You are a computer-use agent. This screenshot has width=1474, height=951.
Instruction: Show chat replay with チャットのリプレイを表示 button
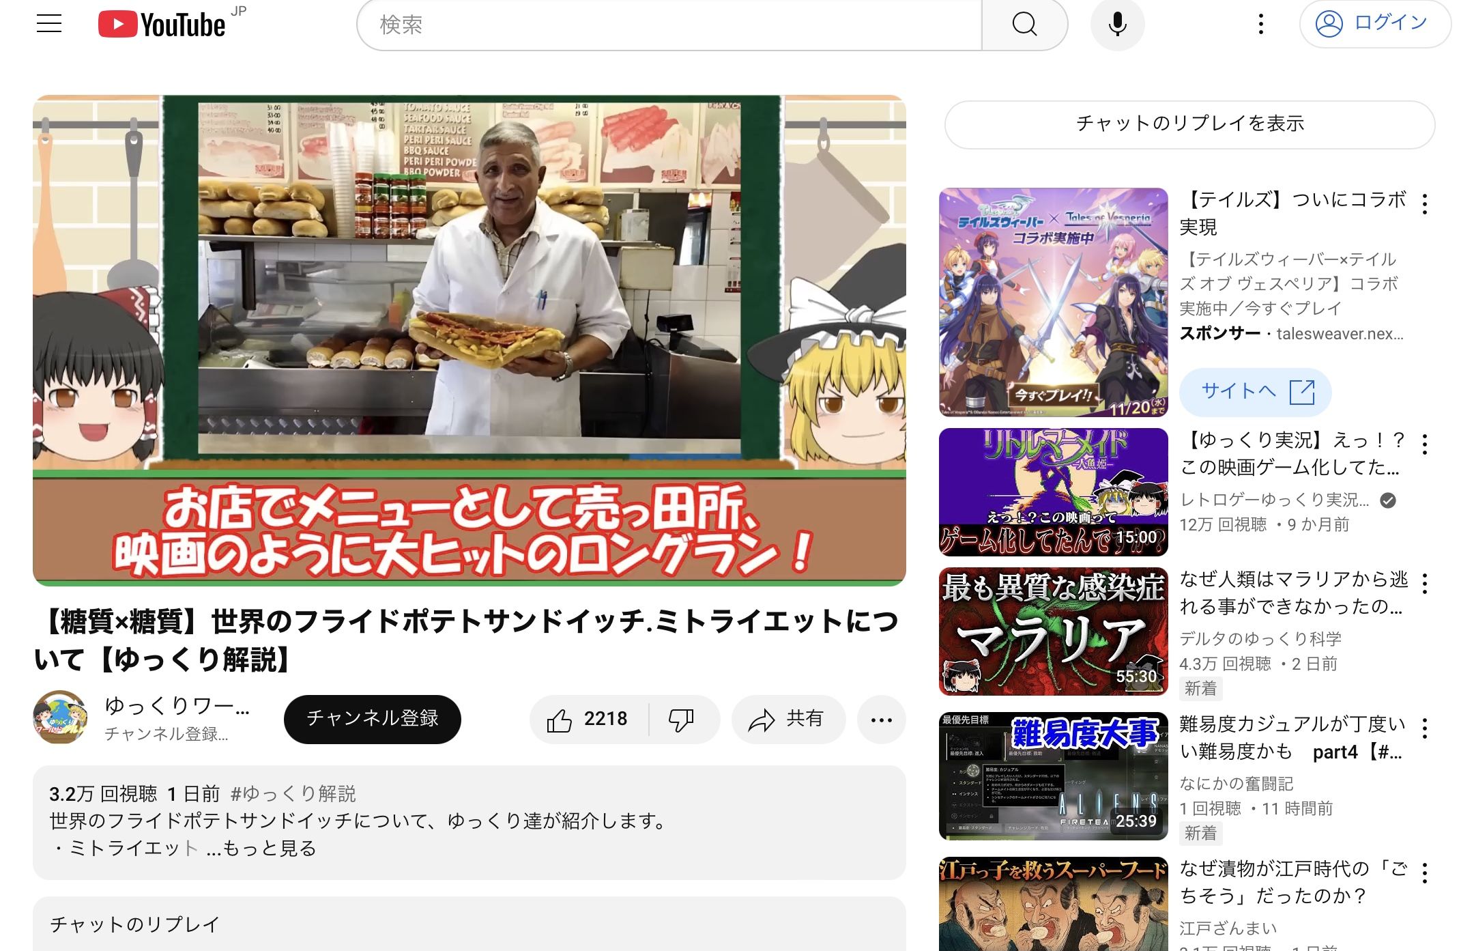click(1189, 124)
